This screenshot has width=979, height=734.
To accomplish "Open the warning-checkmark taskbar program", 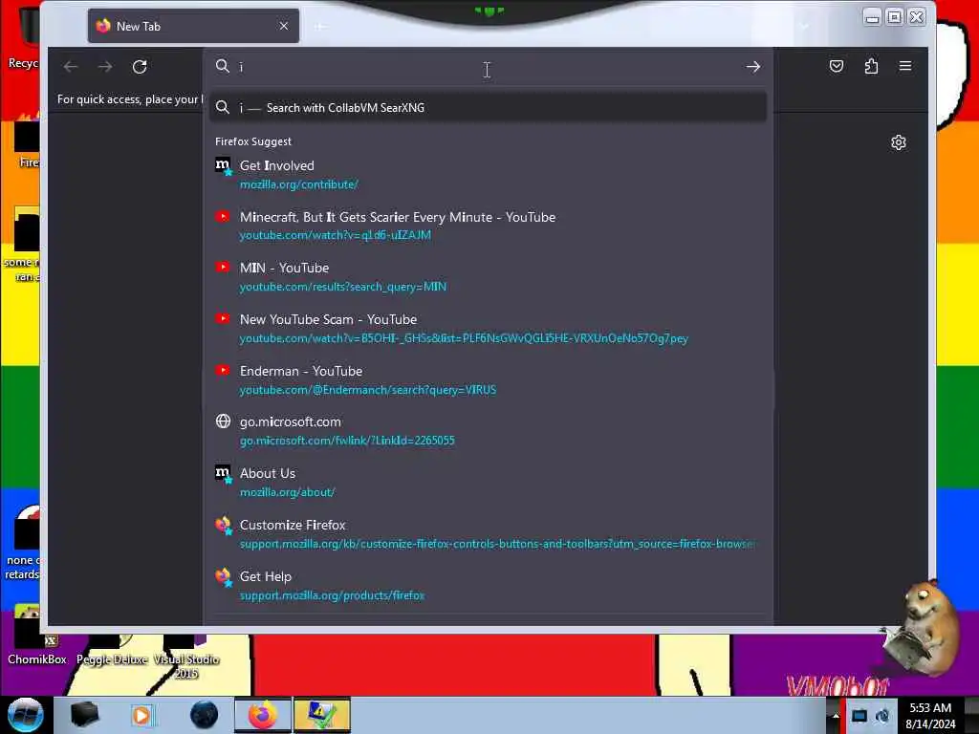I will pos(322,715).
